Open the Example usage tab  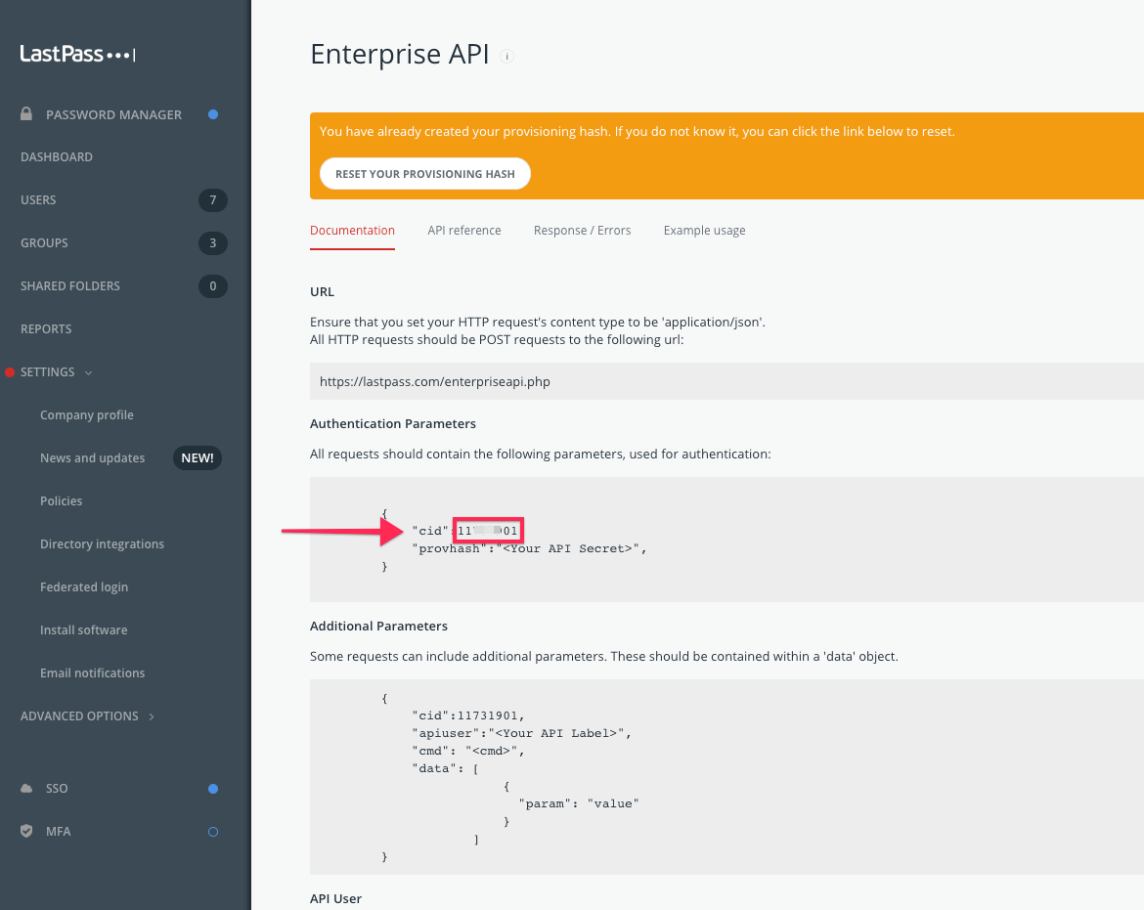point(704,230)
